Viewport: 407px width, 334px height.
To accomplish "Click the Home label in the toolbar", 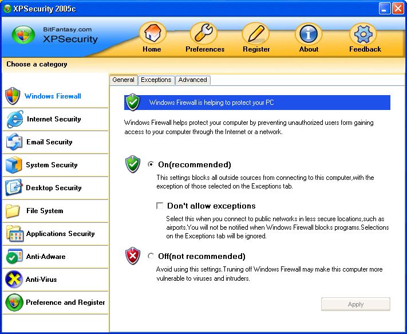I will (x=152, y=49).
